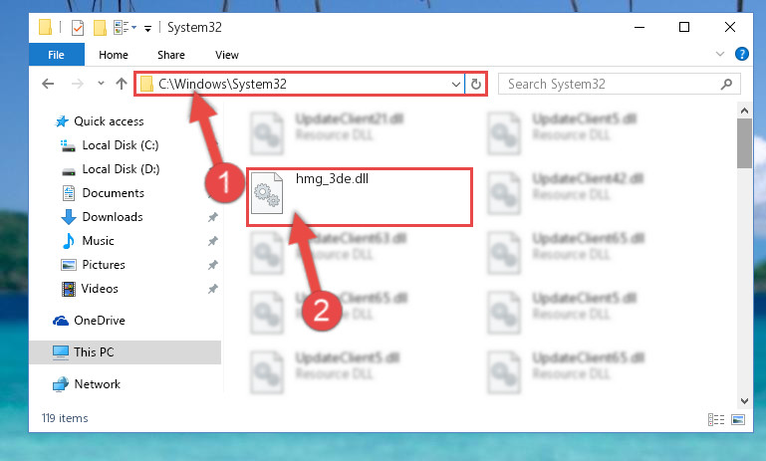Click New Folder icon in title bar

tap(100, 27)
